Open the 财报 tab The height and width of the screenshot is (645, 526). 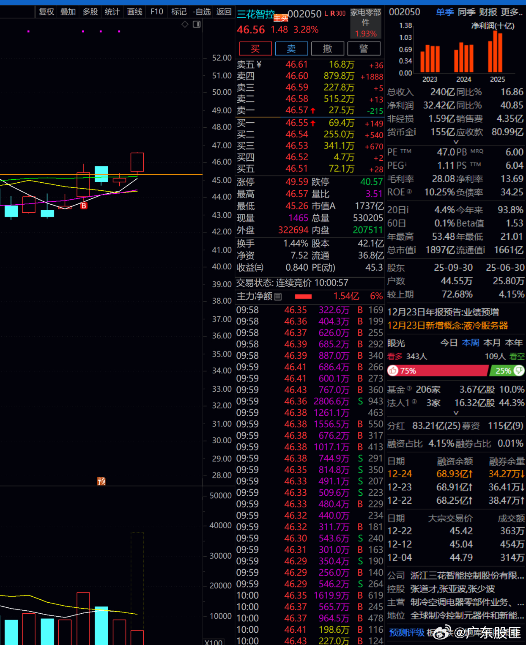pos(488,12)
